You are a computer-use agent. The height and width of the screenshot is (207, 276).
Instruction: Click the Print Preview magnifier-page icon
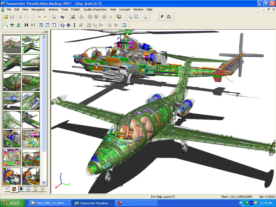click(136, 17)
